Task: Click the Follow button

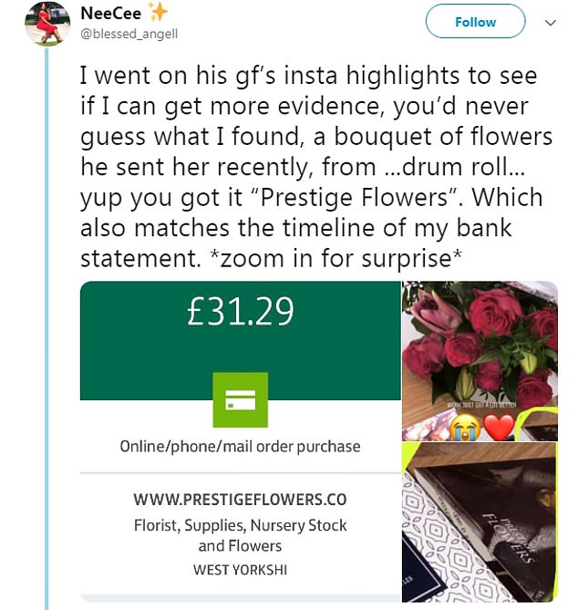Action: (475, 22)
